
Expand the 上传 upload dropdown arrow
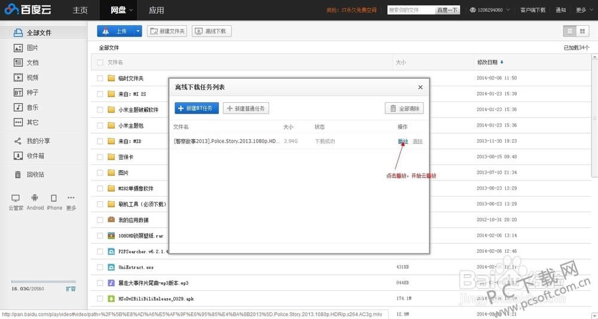(138, 31)
